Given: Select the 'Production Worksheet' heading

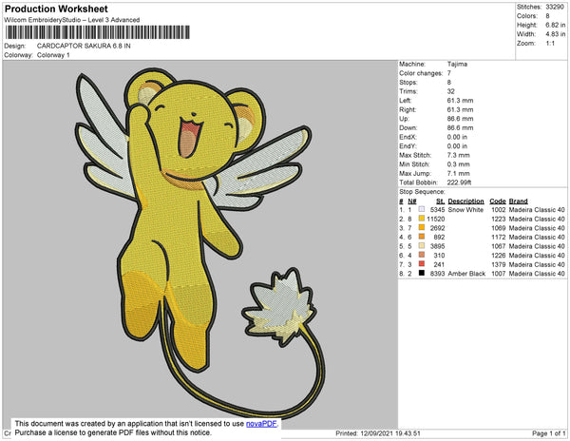Looking at the screenshot, I should pyautogui.click(x=56, y=10).
